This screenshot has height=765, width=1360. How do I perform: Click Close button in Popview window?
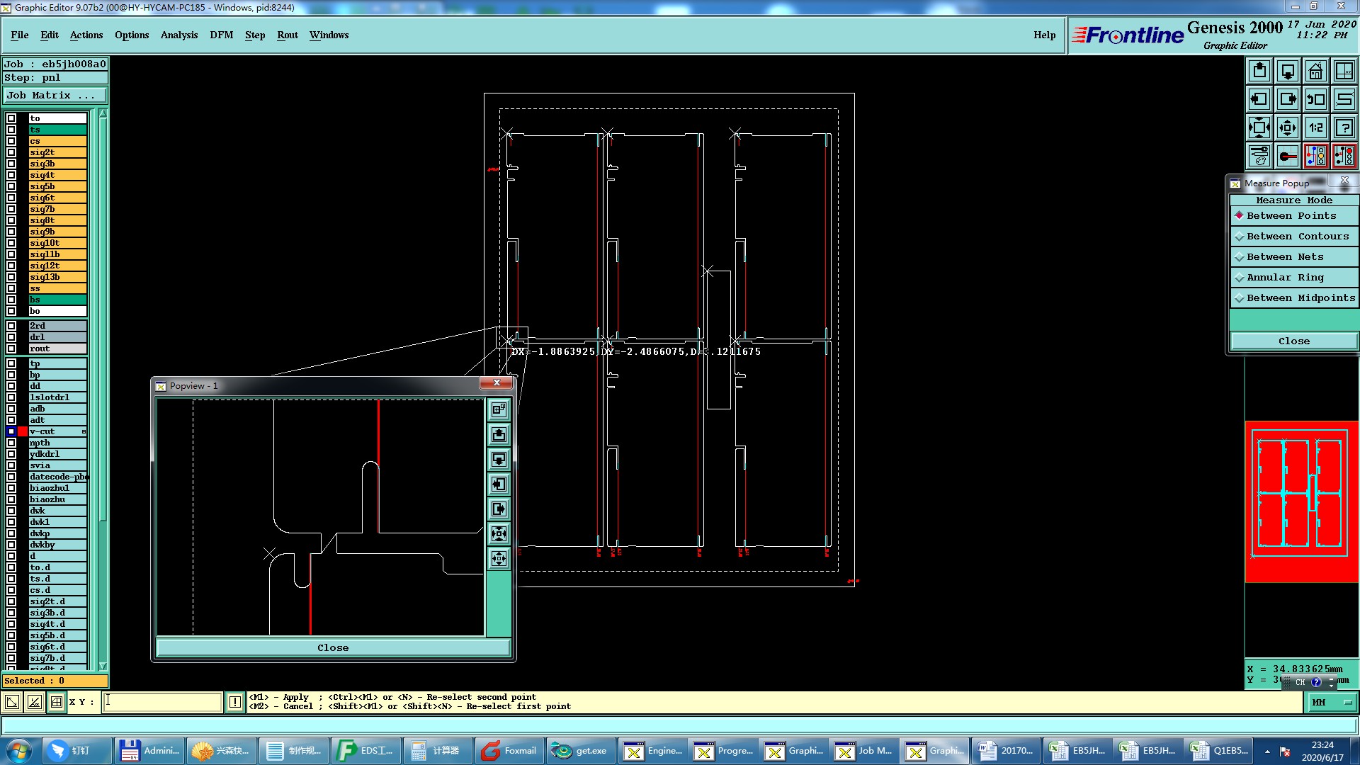(x=332, y=648)
